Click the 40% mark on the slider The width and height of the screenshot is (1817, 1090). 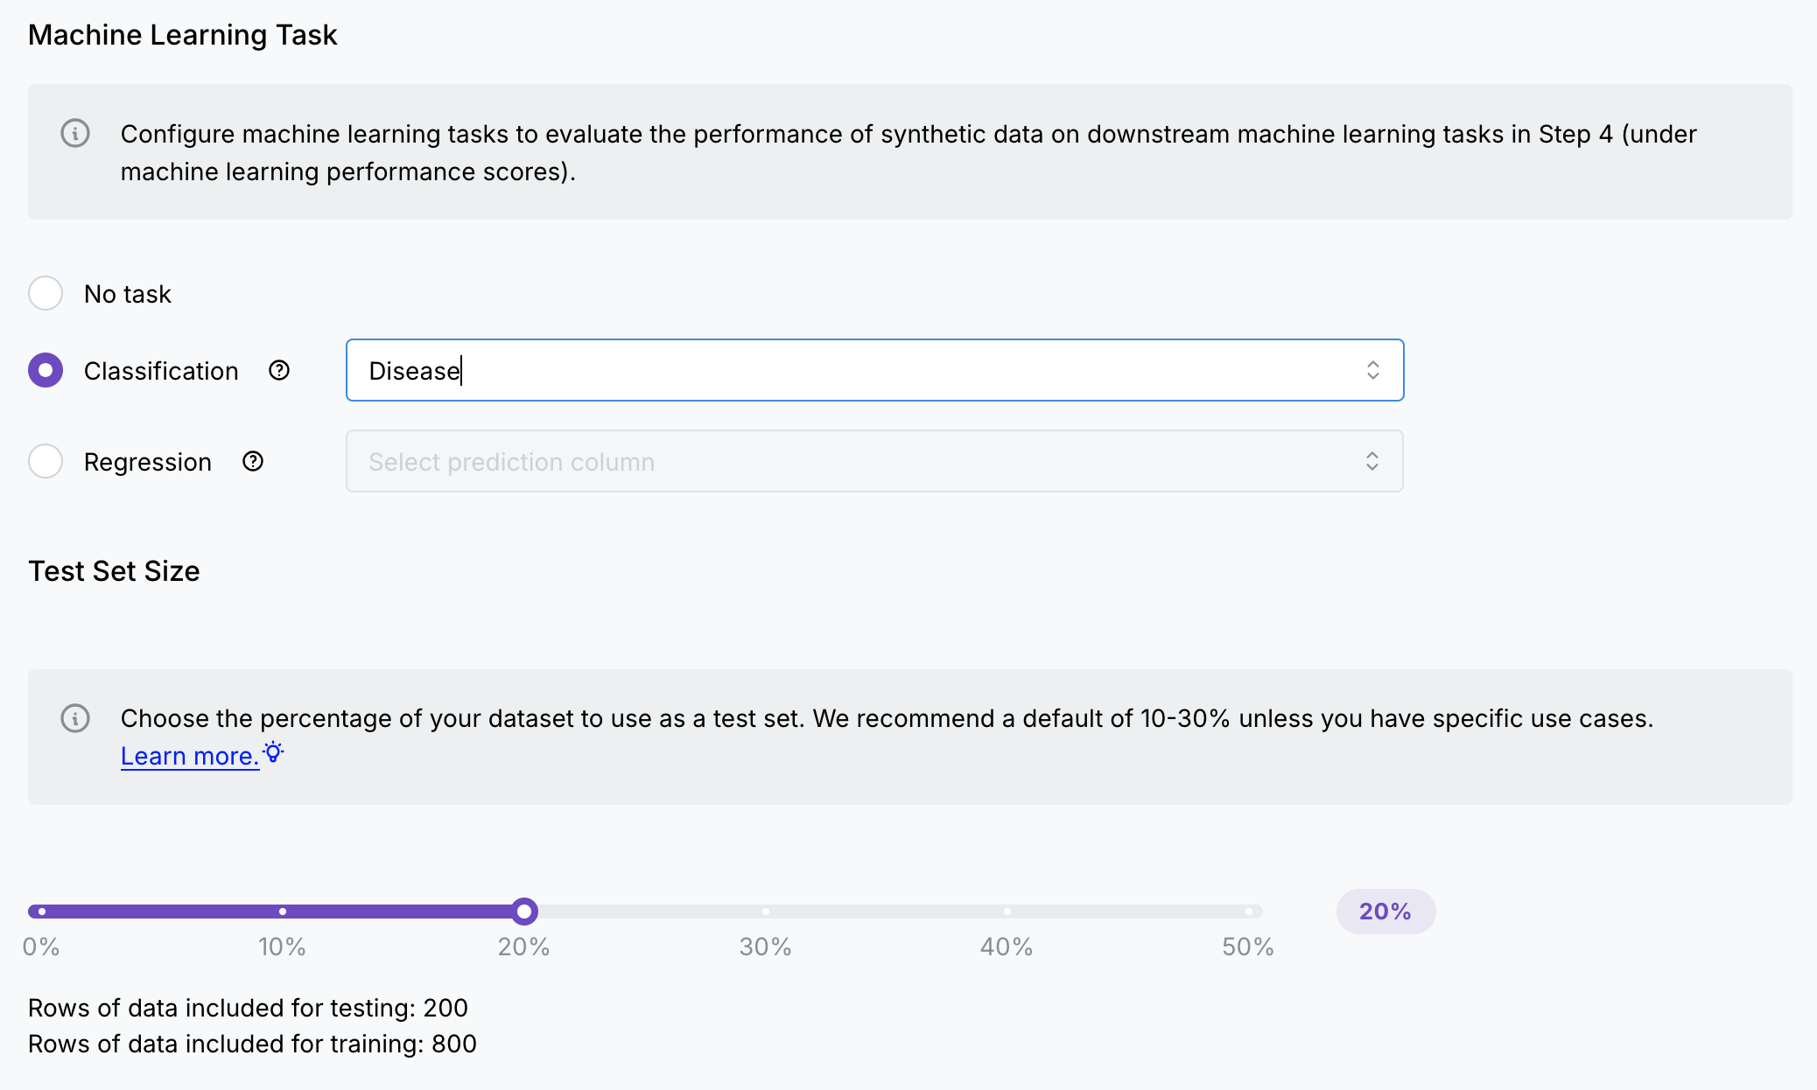click(1007, 912)
